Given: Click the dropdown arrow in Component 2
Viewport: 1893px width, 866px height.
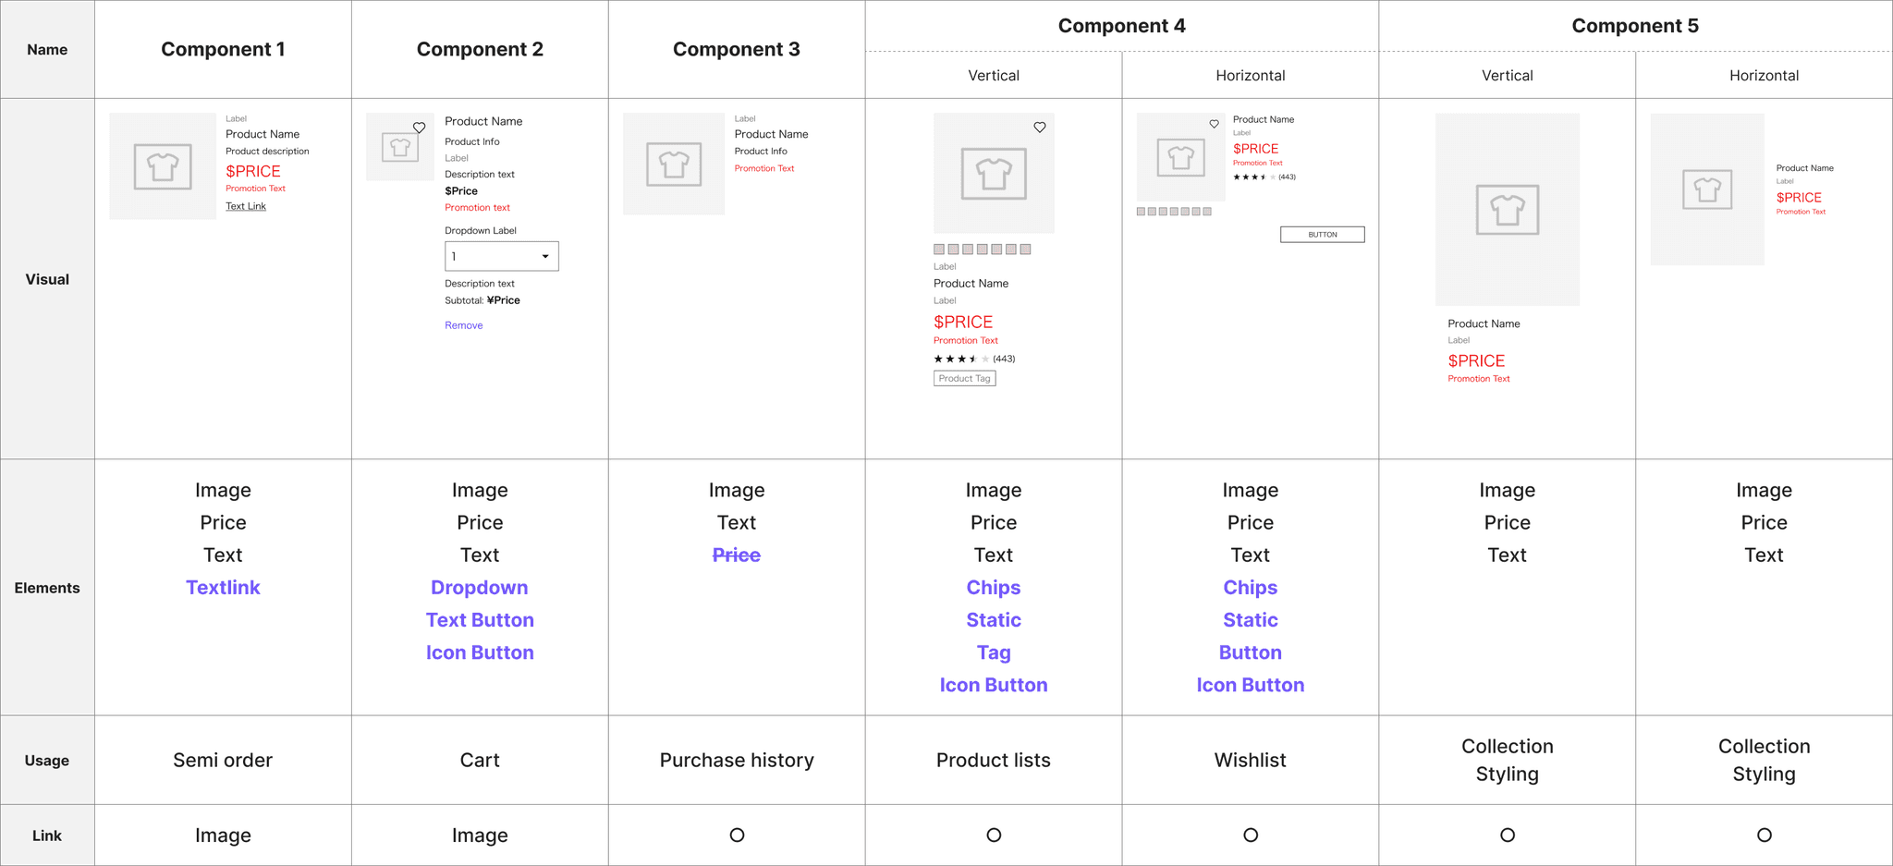Looking at the screenshot, I should pyautogui.click(x=545, y=257).
